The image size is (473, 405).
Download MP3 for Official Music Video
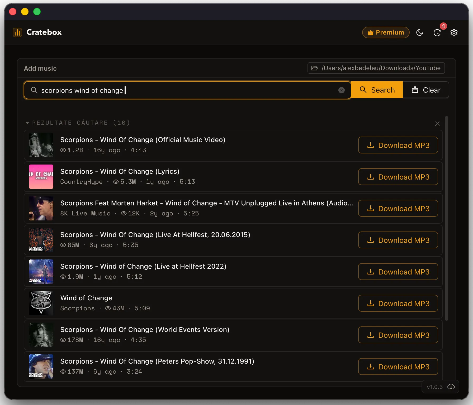(398, 145)
